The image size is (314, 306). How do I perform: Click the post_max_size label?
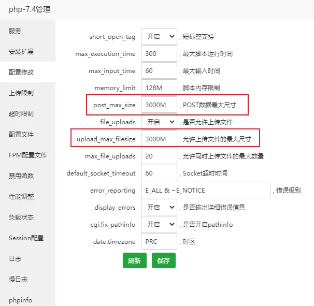115,105
